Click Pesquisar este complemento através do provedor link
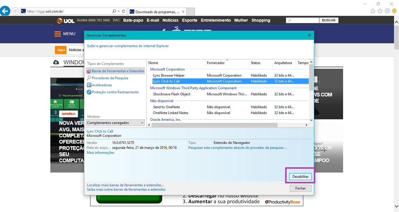The width and height of the screenshot is (399, 212). 237,148
